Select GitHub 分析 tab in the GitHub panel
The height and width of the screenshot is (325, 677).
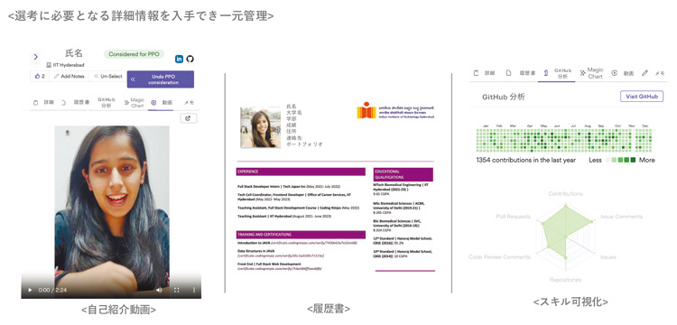(x=556, y=73)
